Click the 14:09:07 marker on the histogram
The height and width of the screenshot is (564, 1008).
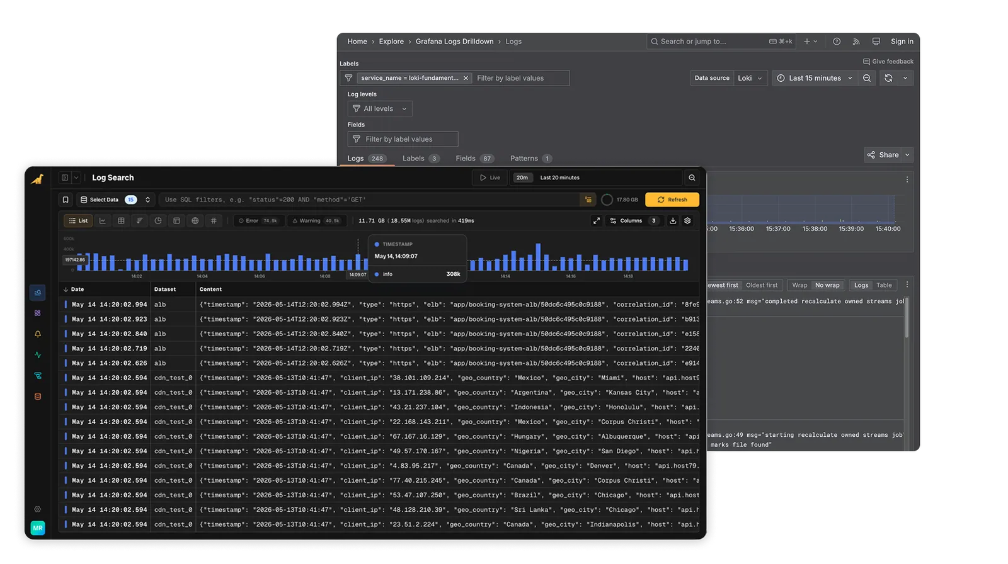(358, 274)
